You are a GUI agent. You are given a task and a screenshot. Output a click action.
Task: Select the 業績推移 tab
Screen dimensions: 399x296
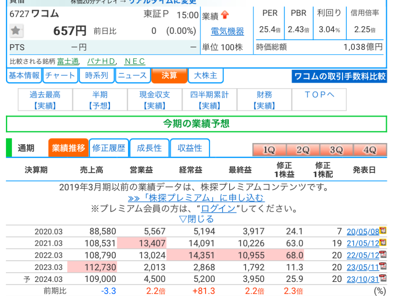click(69, 148)
